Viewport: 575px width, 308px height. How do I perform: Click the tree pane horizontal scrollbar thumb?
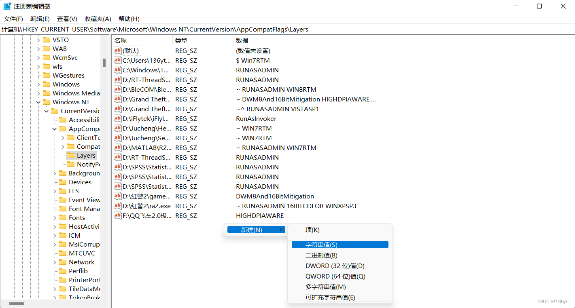[17, 303]
